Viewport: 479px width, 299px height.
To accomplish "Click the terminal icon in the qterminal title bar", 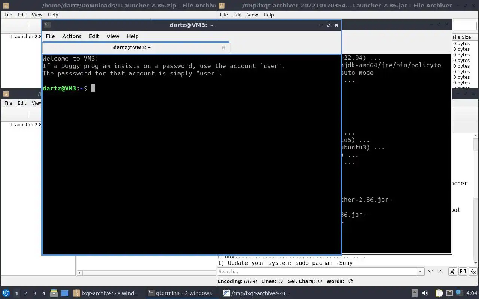I will tap(47, 25).
